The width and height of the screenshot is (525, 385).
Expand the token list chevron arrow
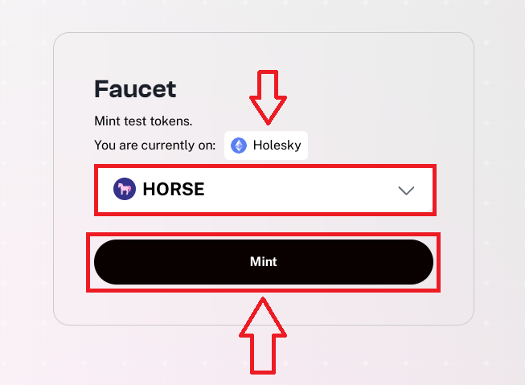point(406,190)
